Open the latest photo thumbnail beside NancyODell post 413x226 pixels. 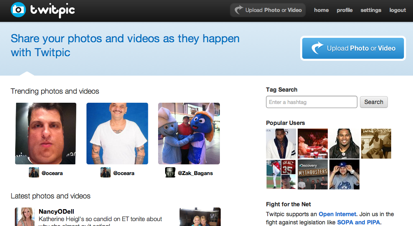[200, 217]
